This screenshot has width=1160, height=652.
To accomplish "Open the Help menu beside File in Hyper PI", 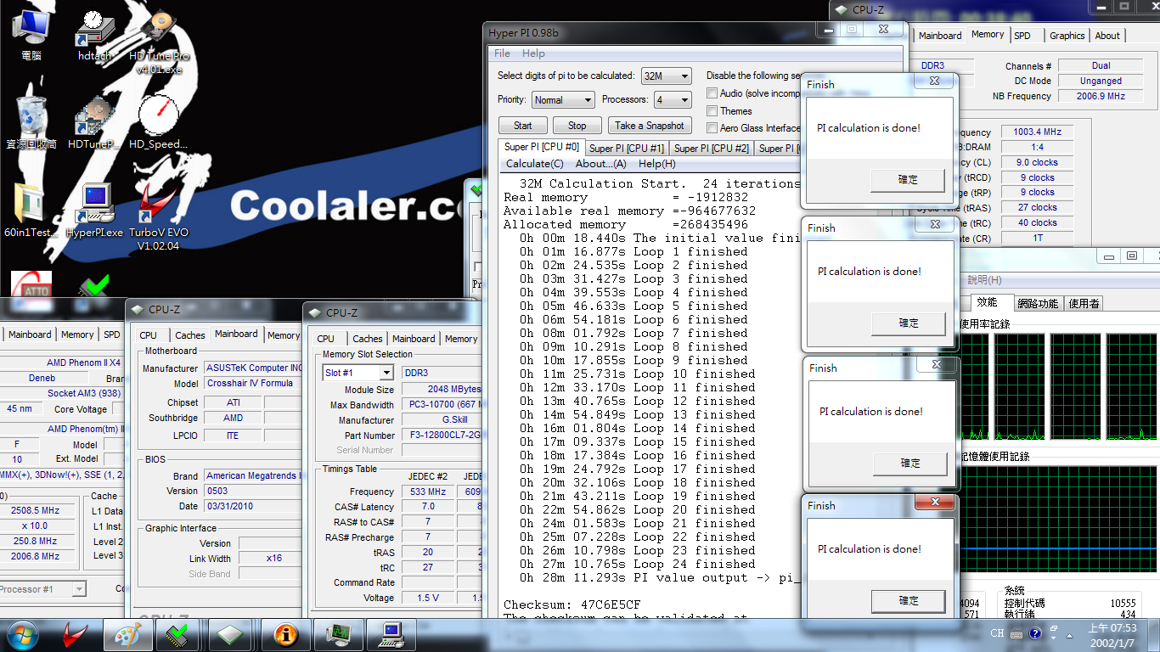I will pyautogui.click(x=533, y=53).
